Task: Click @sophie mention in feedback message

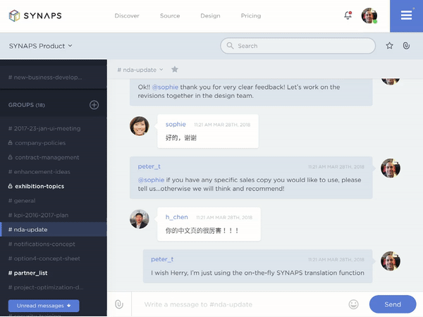Action: pyautogui.click(x=165, y=87)
